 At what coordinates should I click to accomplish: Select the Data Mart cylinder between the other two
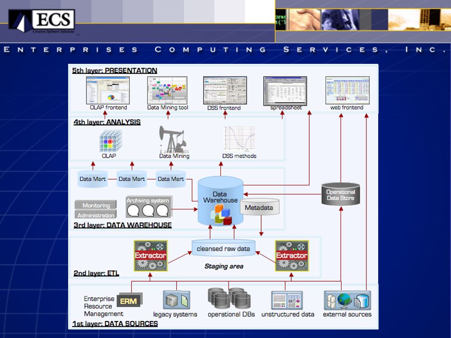click(132, 179)
